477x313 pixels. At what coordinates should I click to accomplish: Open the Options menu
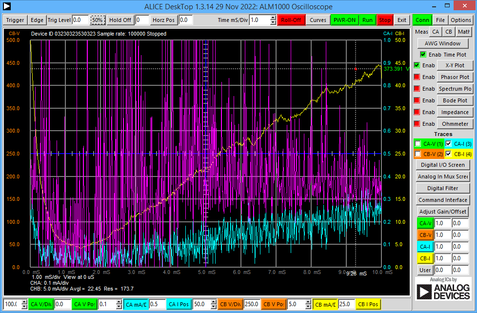[x=461, y=20]
